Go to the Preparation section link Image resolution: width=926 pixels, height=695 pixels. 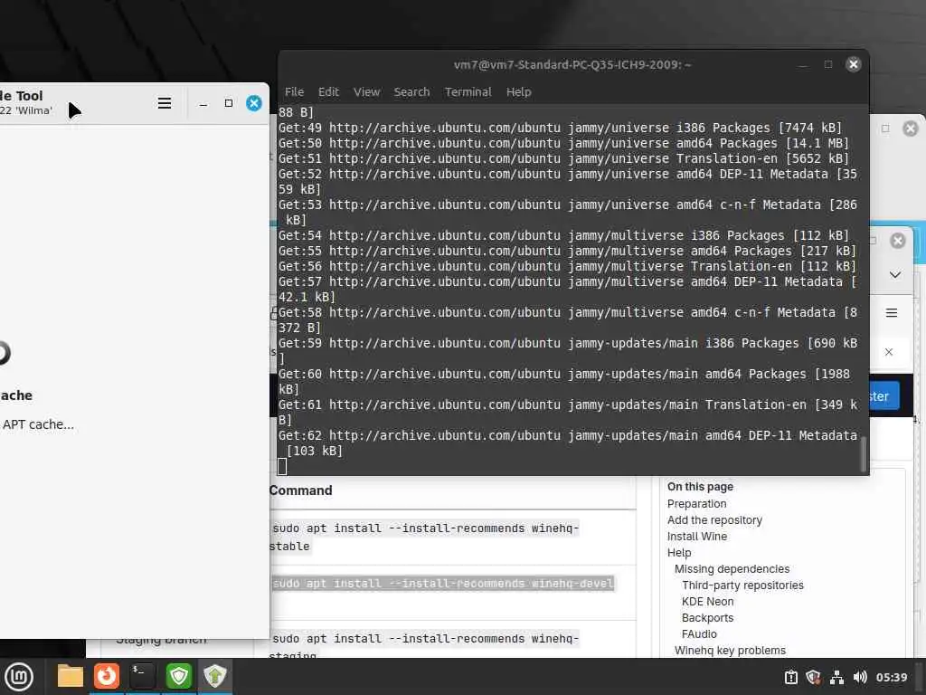697,504
